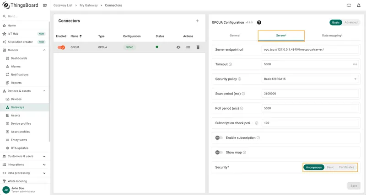Open the Data mapping tab
This screenshot has height=195, width=366.
point(332,36)
